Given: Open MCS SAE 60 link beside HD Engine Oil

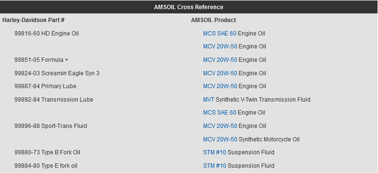Looking at the screenshot, I should [219, 34].
